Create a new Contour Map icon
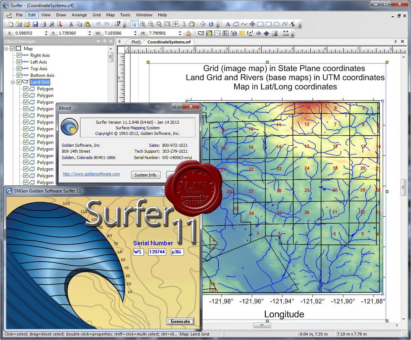The width and height of the screenshot is (411, 340). [209, 33]
